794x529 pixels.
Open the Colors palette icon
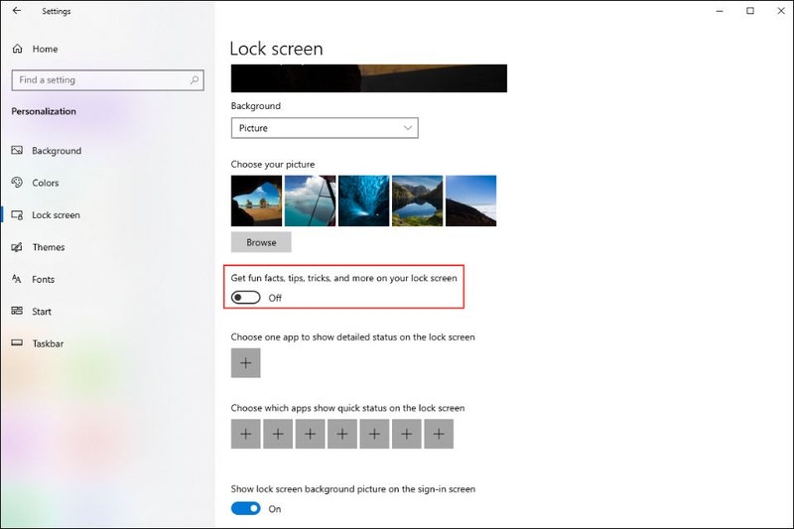coord(17,183)
